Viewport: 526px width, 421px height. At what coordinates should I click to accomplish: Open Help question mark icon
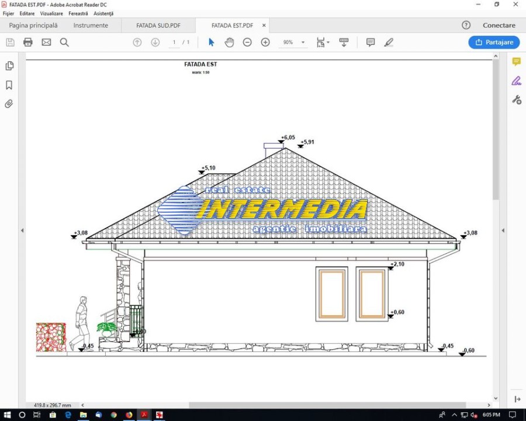466,25
